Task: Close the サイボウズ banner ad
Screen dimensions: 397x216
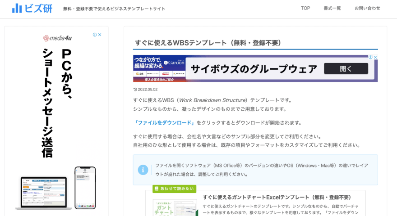Action: click(375, 57)
